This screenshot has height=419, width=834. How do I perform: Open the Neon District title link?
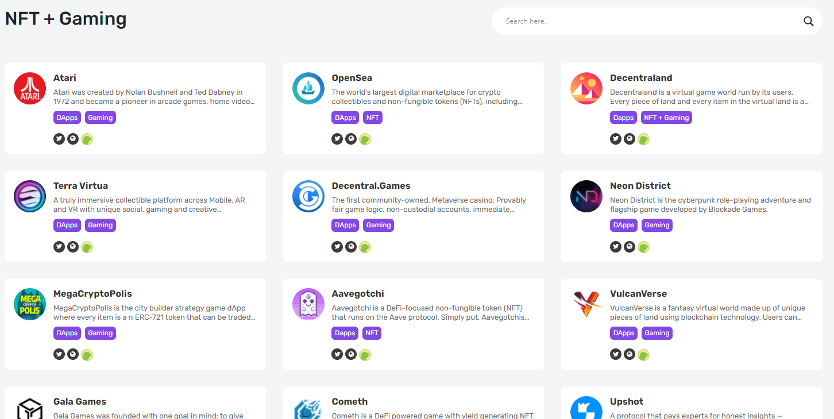coord(640,186)
